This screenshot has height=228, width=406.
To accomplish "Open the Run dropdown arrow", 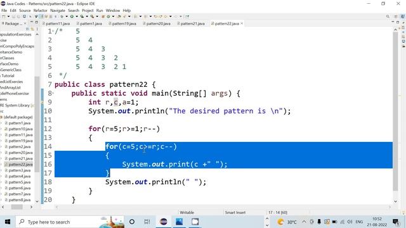I will (77, 16).
